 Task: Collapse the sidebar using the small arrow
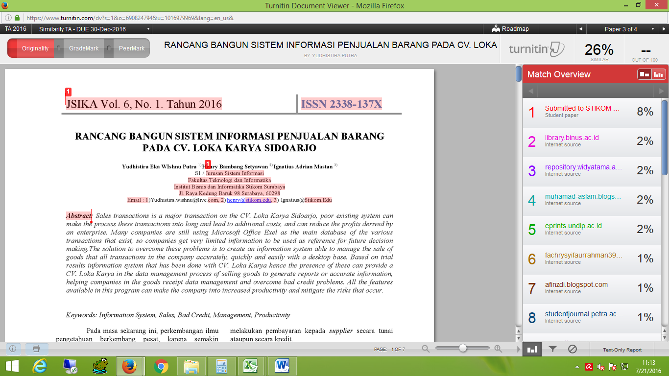point(519,349)
